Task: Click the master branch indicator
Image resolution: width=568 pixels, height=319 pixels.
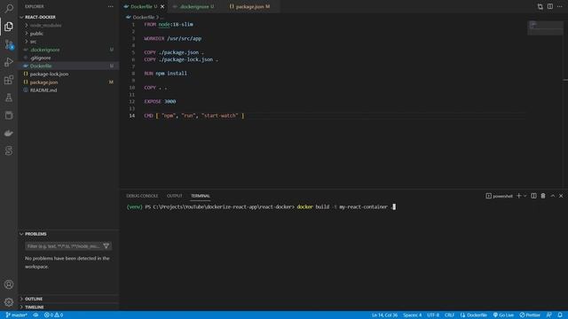Action: tap(16, 315)
